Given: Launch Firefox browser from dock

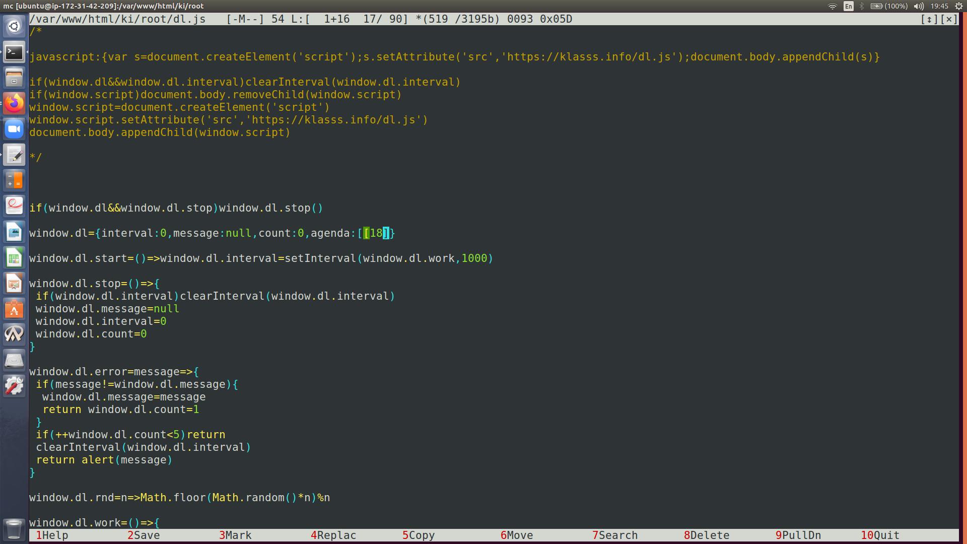Looking at the screenshot, I should [x=14, y=103].
